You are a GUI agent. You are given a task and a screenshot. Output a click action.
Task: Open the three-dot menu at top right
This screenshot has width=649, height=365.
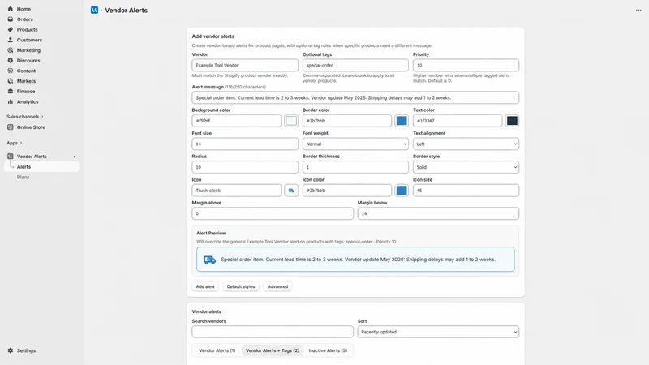pyautogui.click(x=638, y=10)
